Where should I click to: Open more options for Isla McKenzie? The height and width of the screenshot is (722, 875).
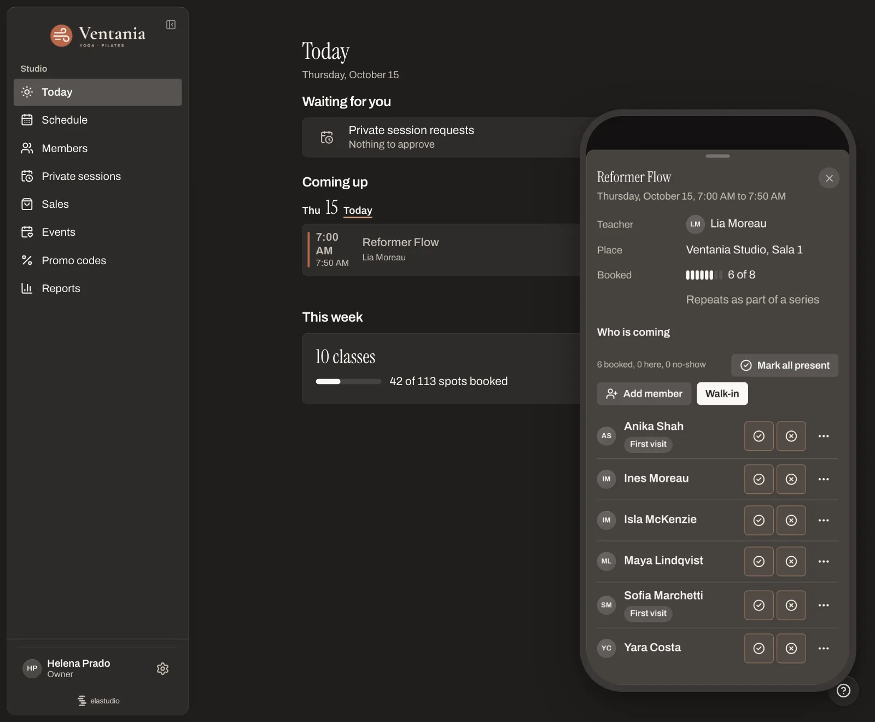tap(824, 520)
